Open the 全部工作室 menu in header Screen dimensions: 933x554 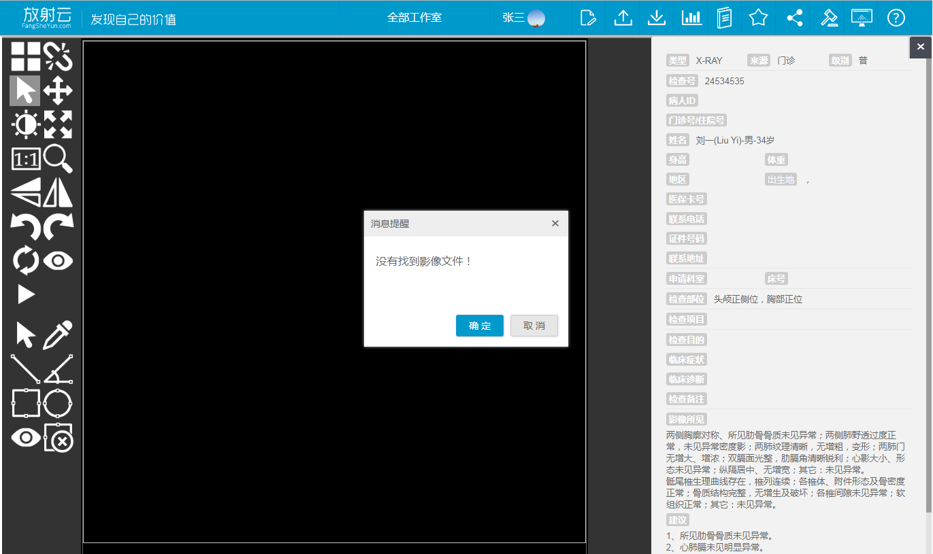point(414,18)
